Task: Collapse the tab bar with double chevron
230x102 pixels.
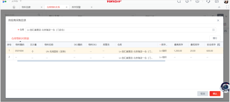Action: click(x=219, y=7)
